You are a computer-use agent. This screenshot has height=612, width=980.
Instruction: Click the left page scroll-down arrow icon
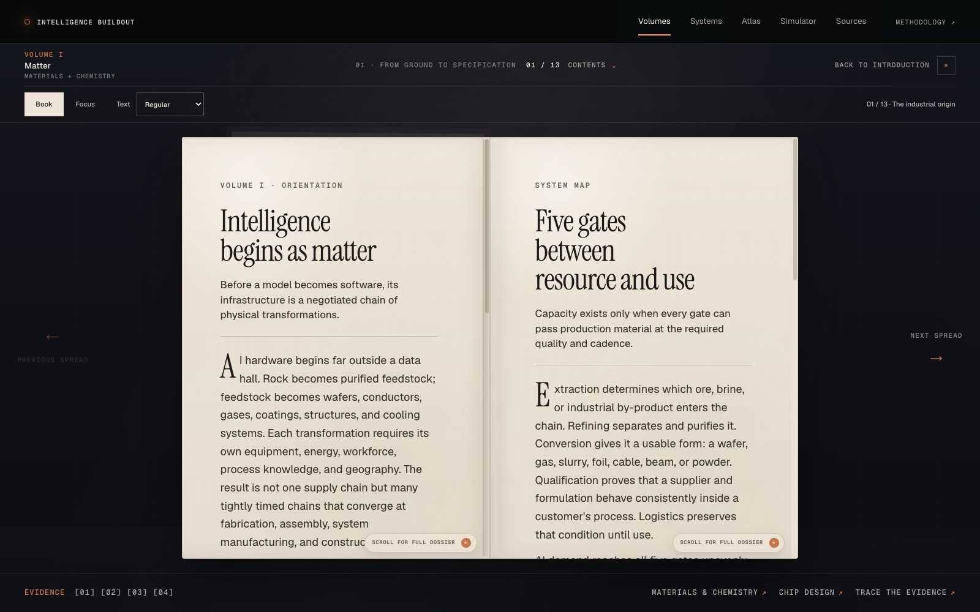[x=466, y=542]
